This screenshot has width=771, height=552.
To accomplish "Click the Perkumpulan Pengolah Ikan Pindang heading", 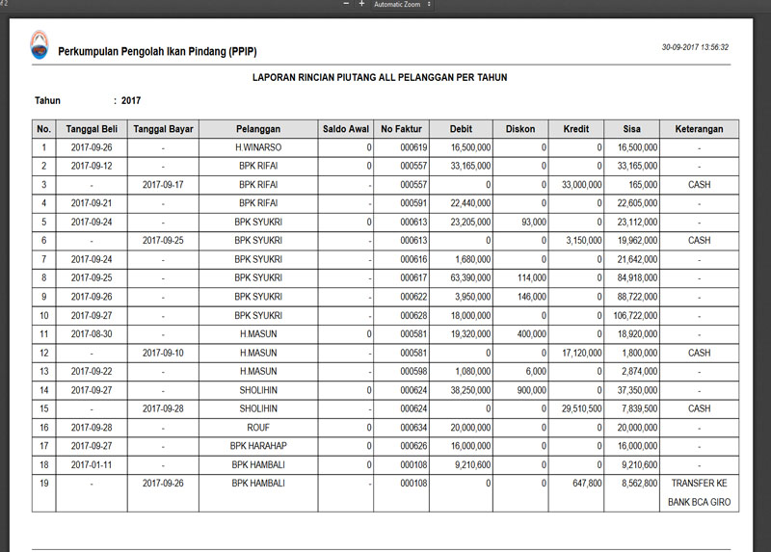I will [x=157, y=51].
